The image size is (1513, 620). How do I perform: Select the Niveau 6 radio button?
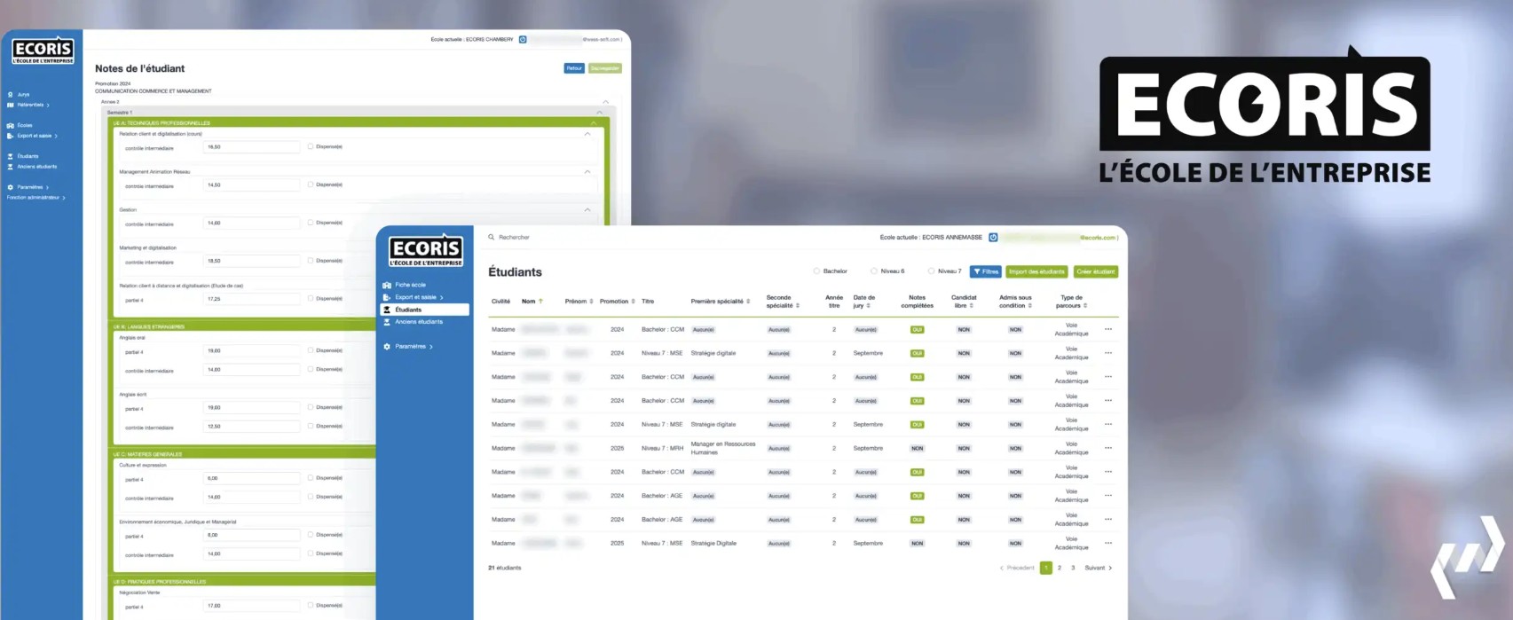pos(874,271)
